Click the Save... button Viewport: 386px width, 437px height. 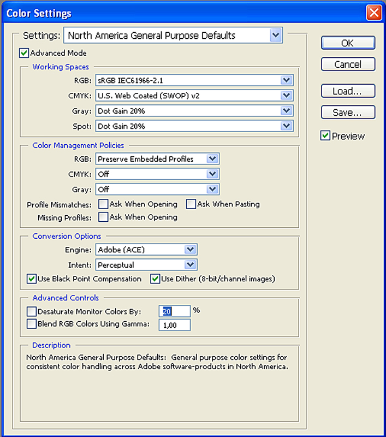(x=348, y=113)
